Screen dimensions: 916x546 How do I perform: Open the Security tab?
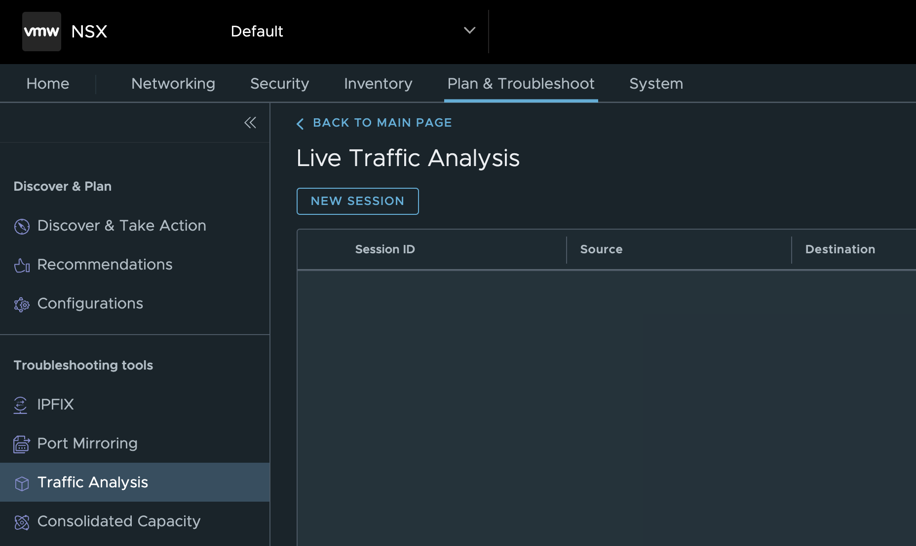279,84
